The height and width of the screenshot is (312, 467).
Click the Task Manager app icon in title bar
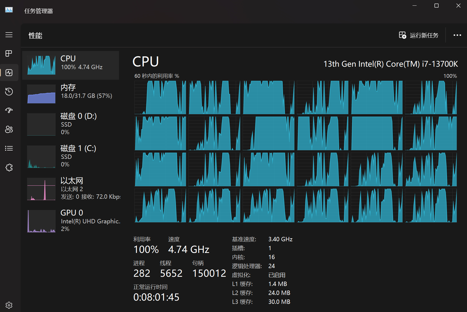(9, 10)
